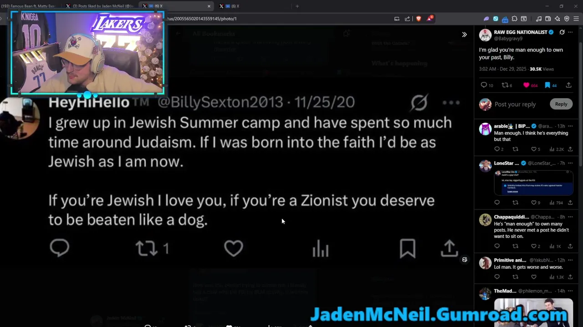Open more options on LoneStar reply

pos(570,163)
